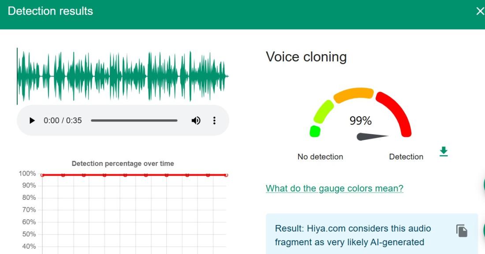Click the 'Detection results' header title
Screen dimensions: 485x254
coord(50,11)
